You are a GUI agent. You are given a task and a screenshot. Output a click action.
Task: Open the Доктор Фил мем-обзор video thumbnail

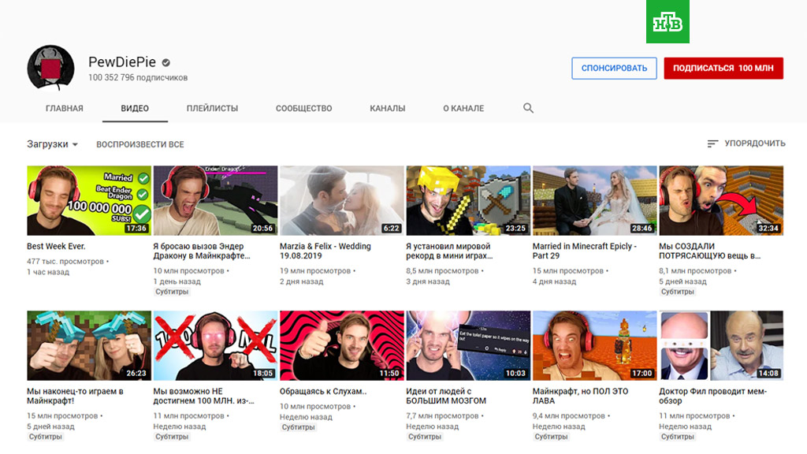(721, 345)
